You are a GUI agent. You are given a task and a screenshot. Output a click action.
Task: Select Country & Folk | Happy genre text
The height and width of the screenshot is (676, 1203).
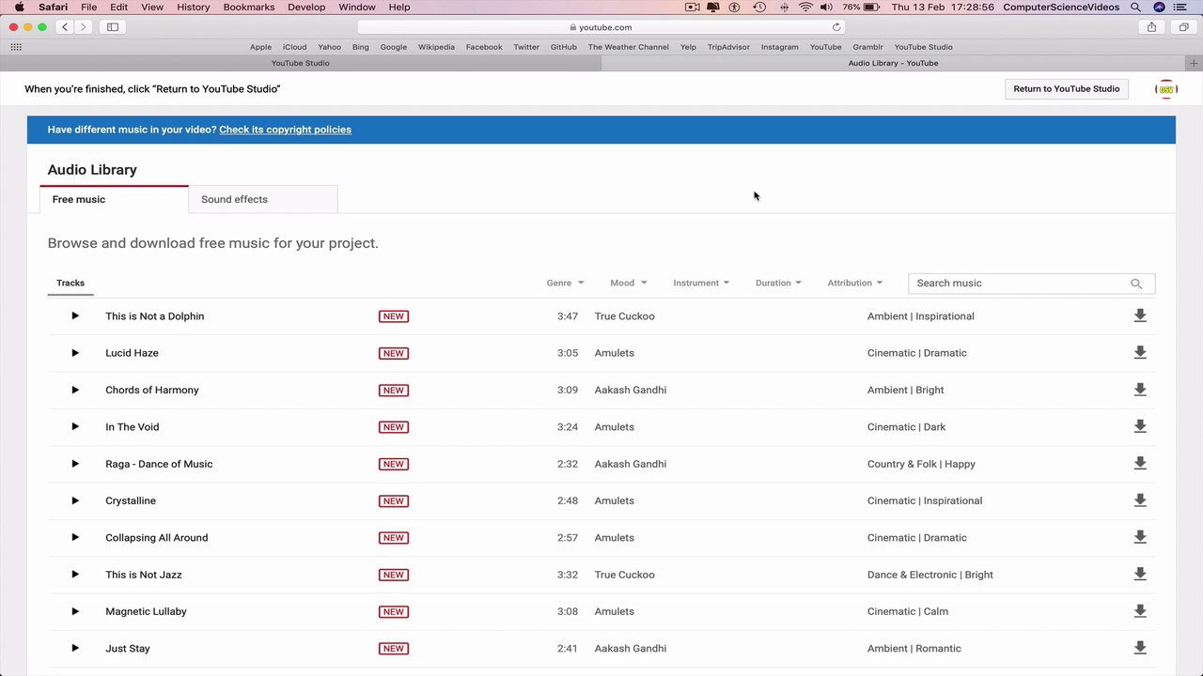(921, 464)
